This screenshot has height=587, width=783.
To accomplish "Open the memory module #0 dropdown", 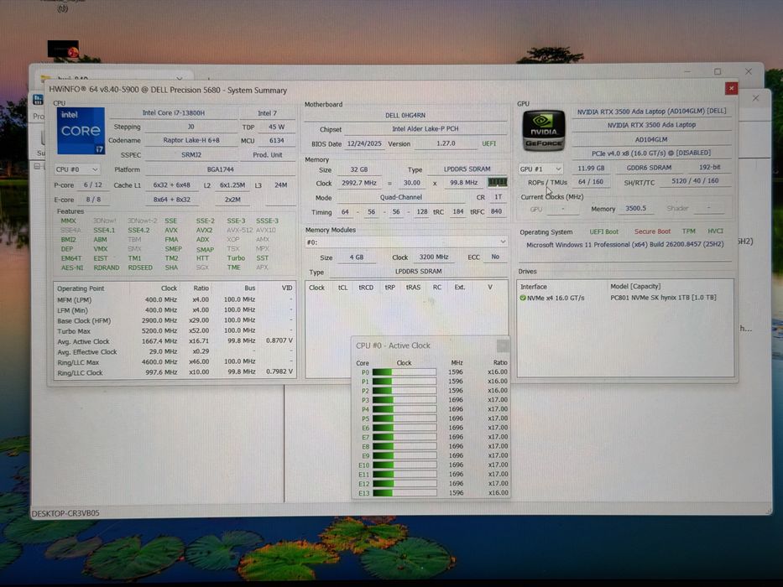I will pos(406,242).
